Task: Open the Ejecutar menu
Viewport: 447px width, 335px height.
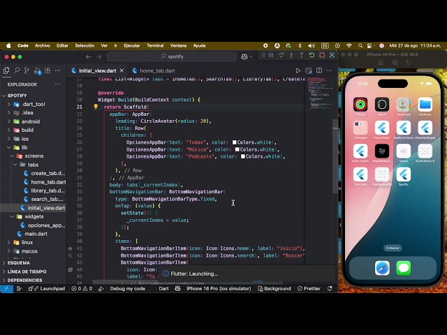Action: [x=132, y=45]
